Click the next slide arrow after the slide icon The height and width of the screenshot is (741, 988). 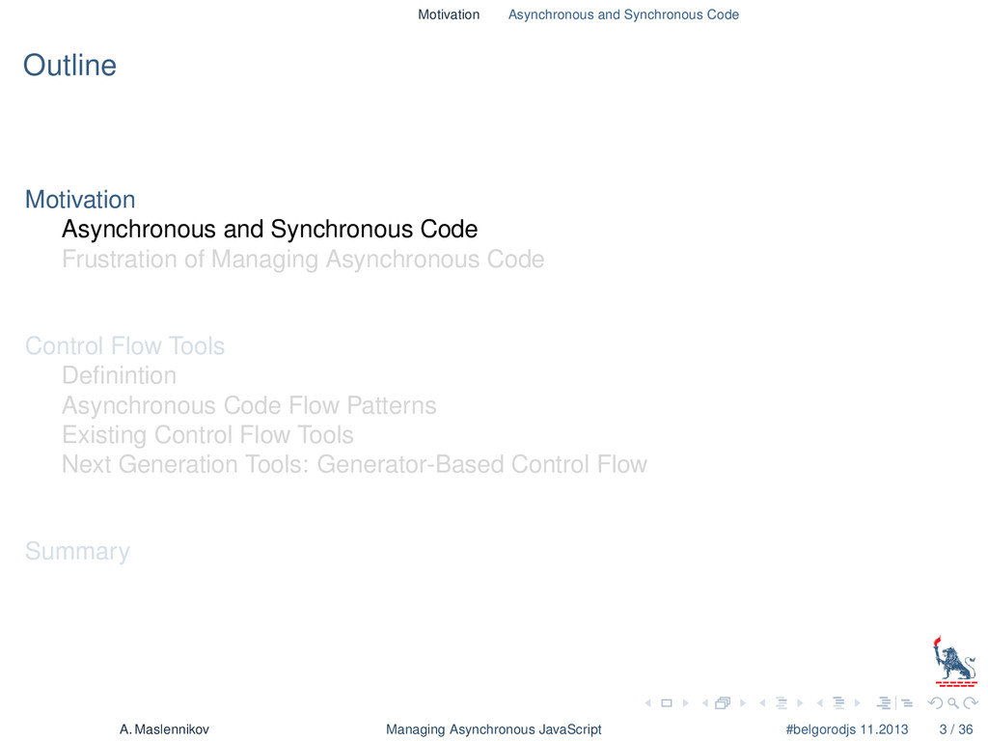point(686,703)
